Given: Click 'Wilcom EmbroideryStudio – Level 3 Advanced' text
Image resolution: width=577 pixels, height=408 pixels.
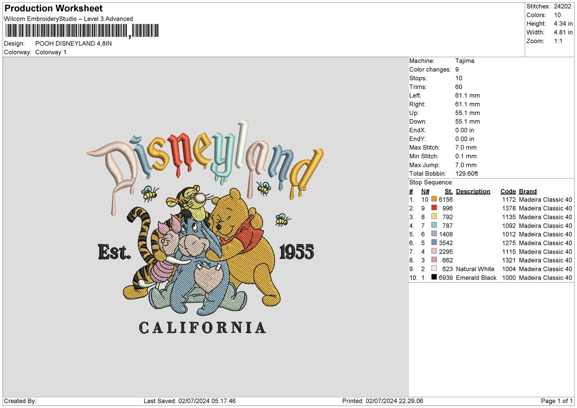Looking at the screenshot, I should [x=68, y=19].
